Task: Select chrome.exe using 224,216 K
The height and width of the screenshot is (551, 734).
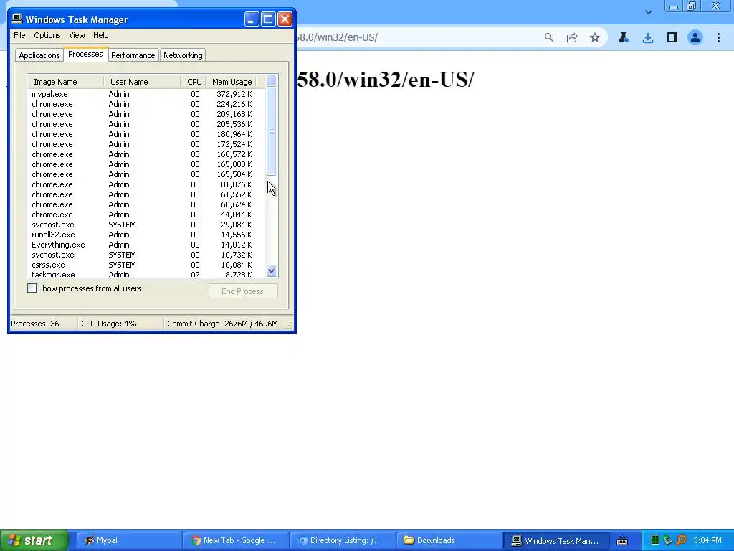Action: [x=146, y=104]
